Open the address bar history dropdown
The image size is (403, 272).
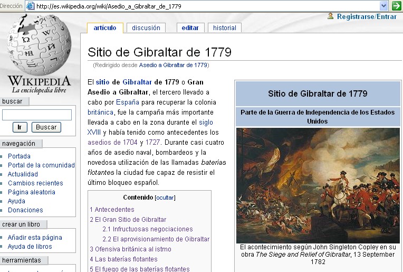click(383, 6)
